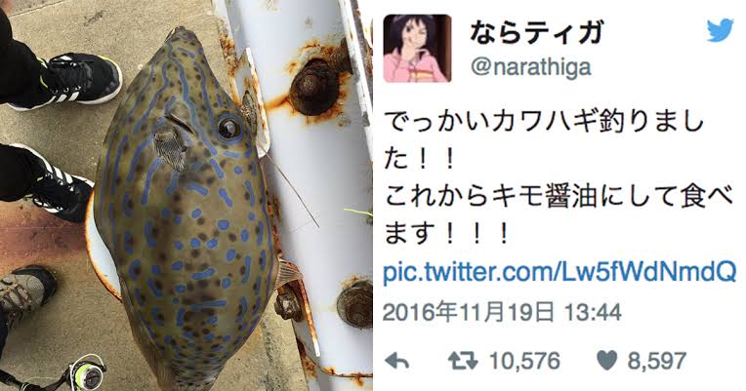Click the fish's pectoral fin
The height and width of the screenshot is (391, 746).
click(x=173, y=142)
